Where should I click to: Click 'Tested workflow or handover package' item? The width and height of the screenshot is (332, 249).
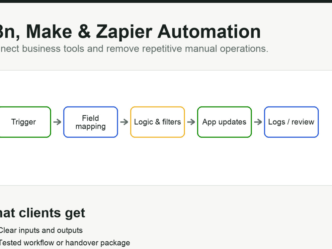click(65, 243)
